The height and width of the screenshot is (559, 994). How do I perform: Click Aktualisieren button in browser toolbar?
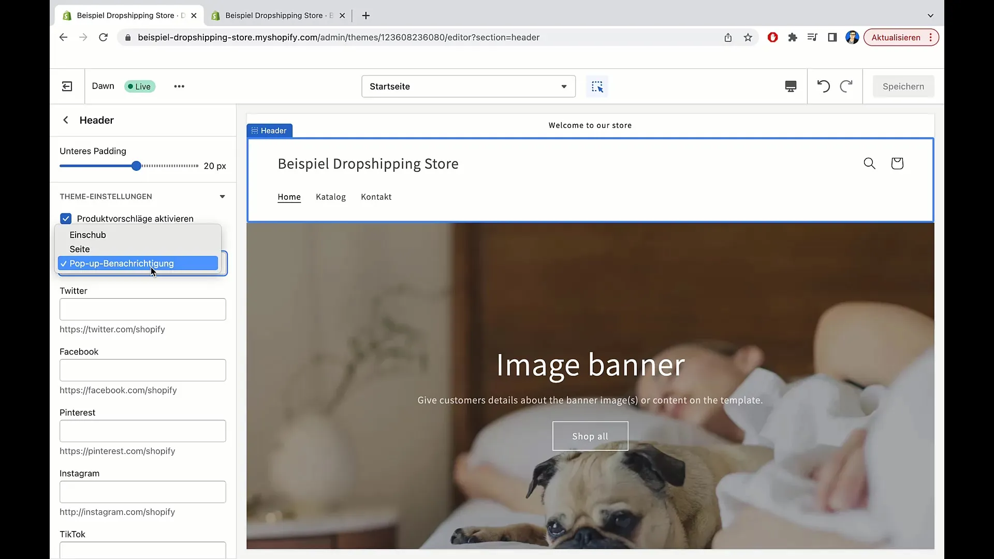tap(896, 37)
